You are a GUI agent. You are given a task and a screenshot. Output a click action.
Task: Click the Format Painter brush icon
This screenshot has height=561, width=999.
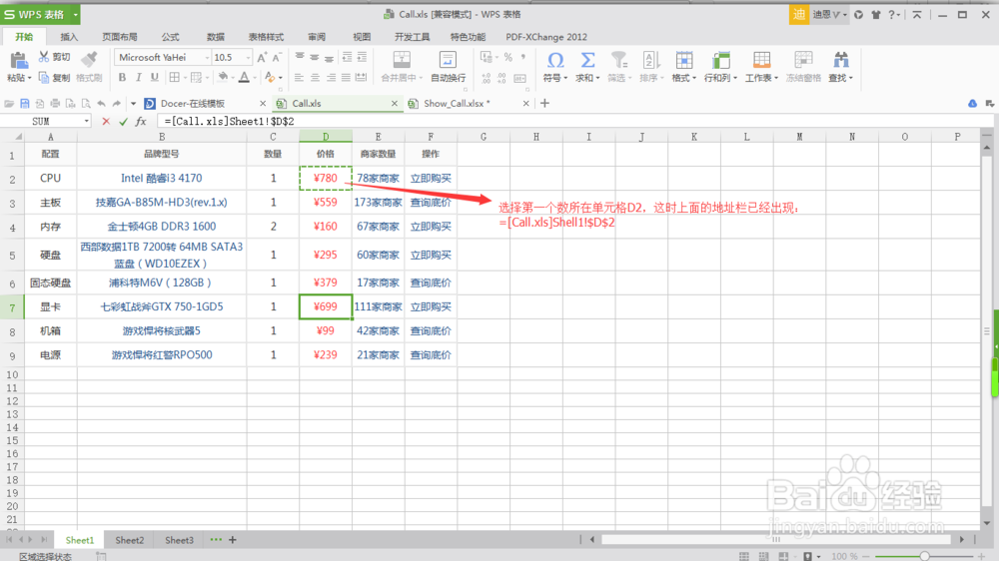89,59
